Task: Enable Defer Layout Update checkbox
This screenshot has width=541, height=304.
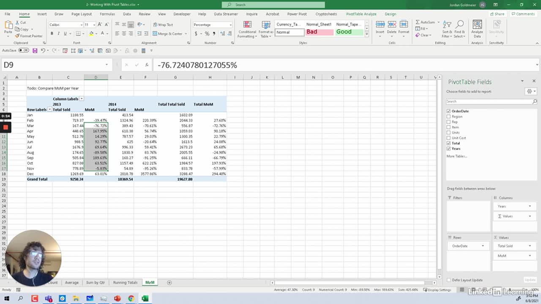Action: click(448, 280)
